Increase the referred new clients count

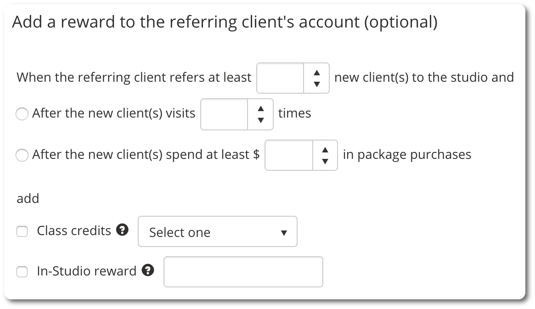point(316,72)
